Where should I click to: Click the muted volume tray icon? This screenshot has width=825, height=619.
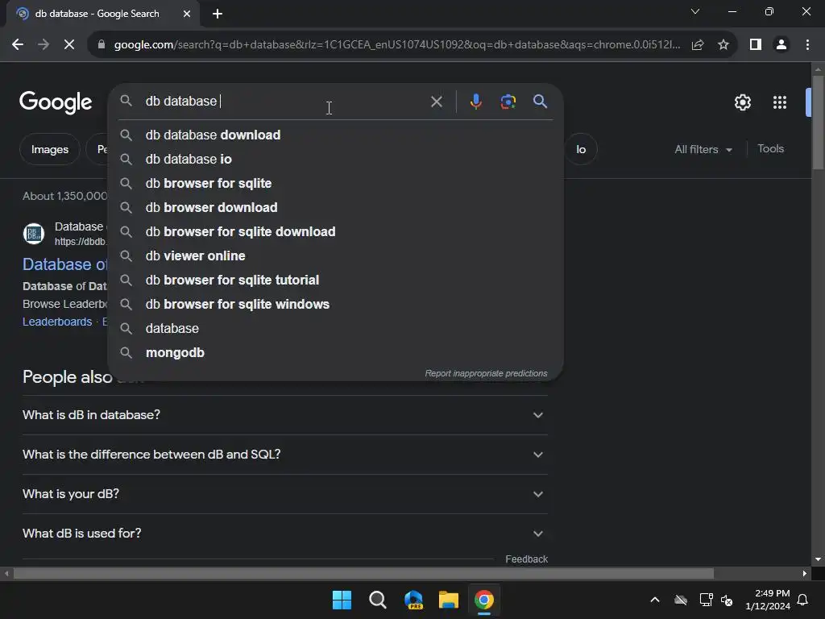tap(727, 600)
